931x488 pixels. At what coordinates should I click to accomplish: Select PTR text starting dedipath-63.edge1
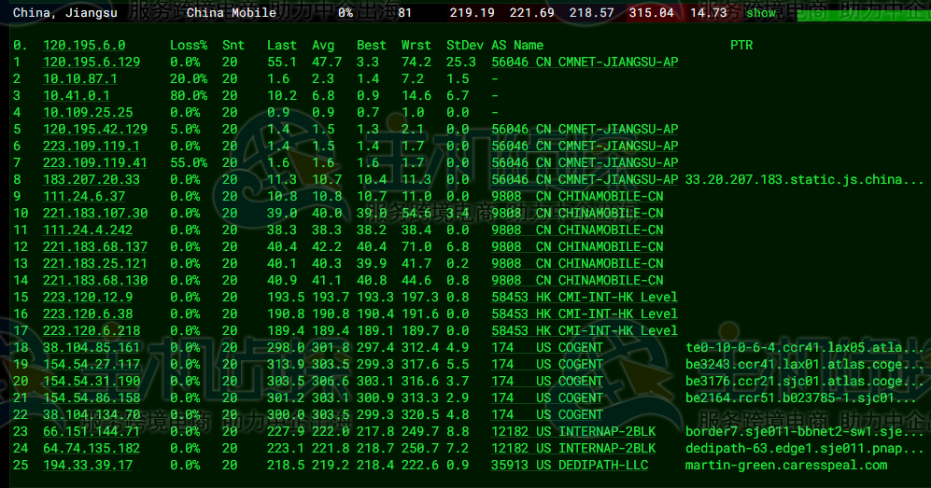[805, 448]
